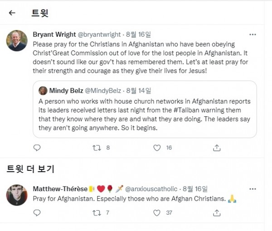Like Bryant Wright's tweet
The image size is (272, 231).
point(157,147)
